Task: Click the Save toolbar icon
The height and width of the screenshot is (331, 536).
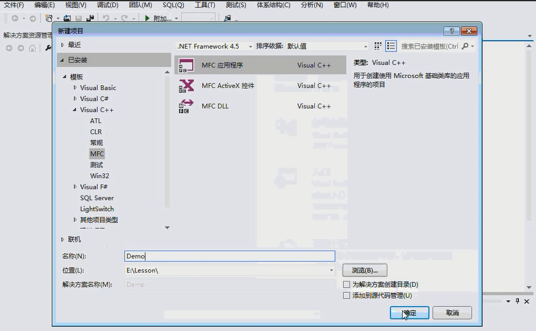Action: [x=78, y=18]
